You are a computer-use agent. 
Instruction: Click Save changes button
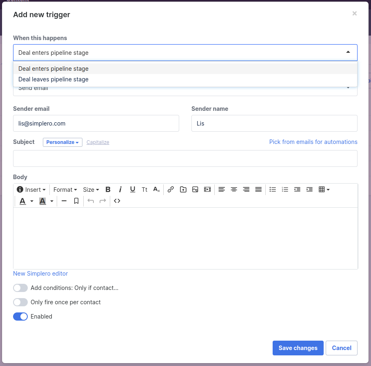click(x=298, y=348)
